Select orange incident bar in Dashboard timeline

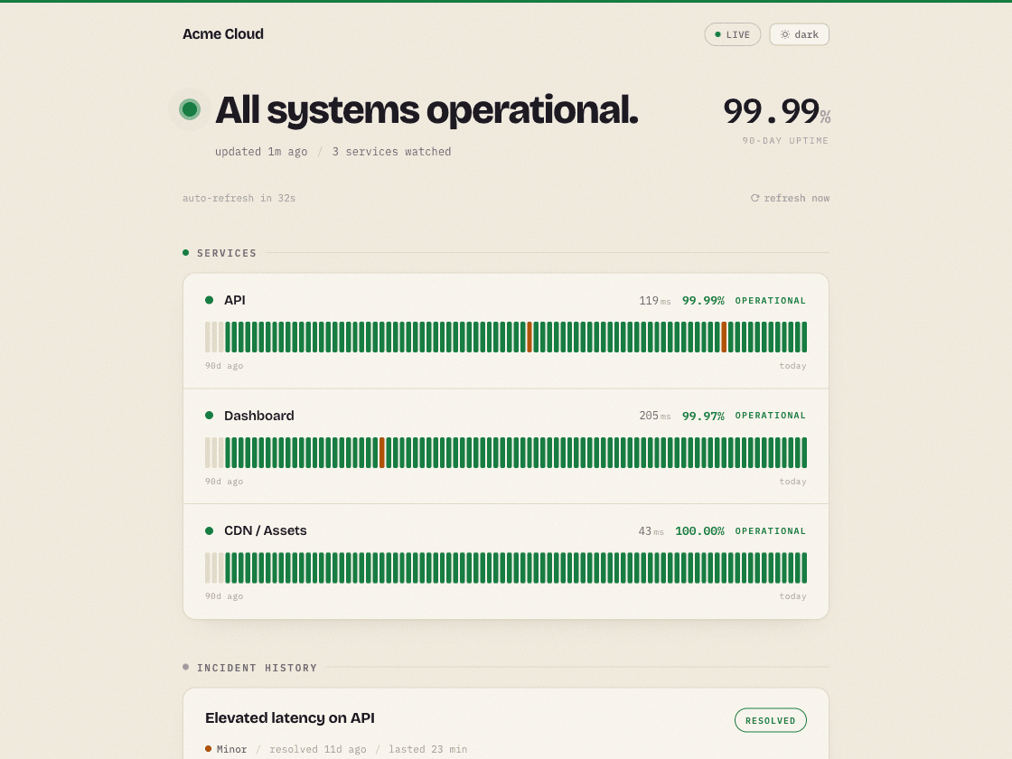pos(382,453)
